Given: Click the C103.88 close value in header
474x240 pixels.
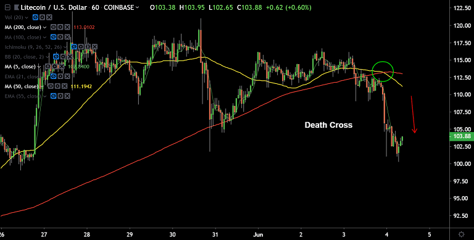Looking at the screenshot, I should point(250,7).
